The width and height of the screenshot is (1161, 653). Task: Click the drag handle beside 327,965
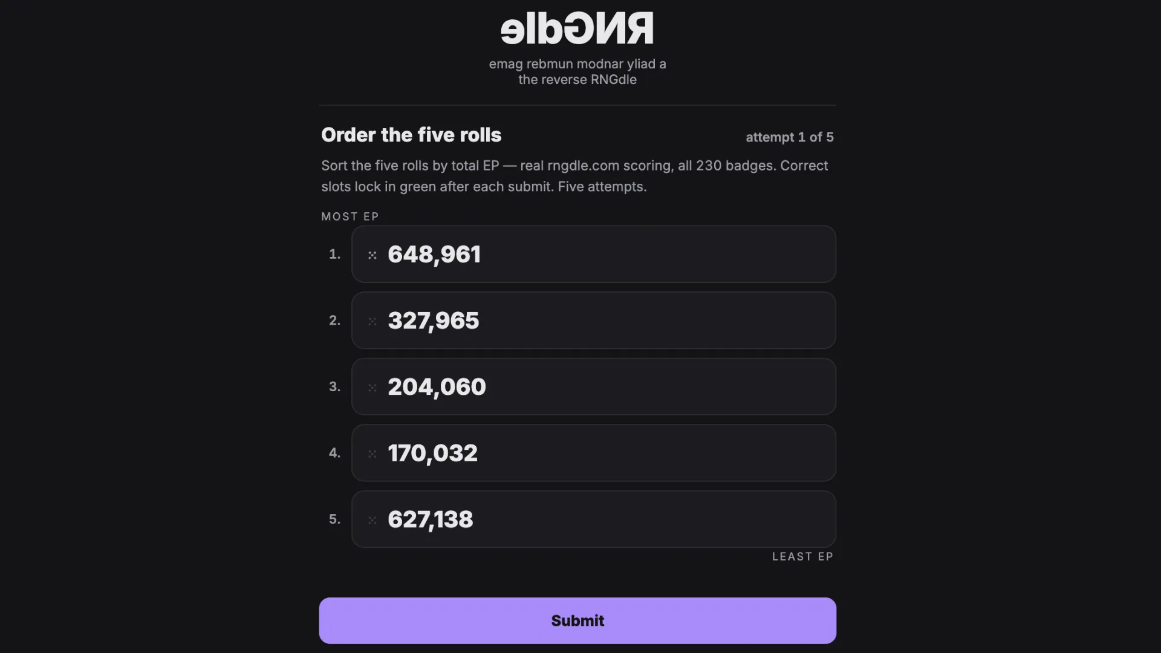tap(372, 321)
